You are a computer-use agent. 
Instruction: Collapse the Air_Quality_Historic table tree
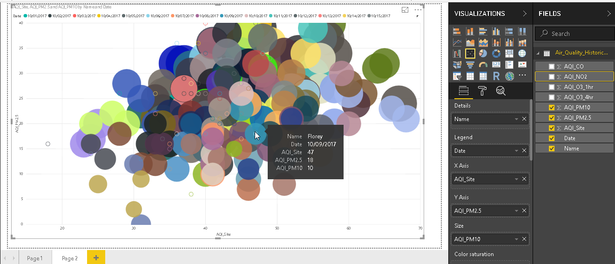(538, 53)
